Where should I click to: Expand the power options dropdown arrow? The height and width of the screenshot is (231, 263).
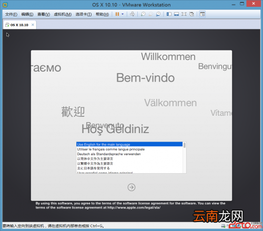click(123, 14)
